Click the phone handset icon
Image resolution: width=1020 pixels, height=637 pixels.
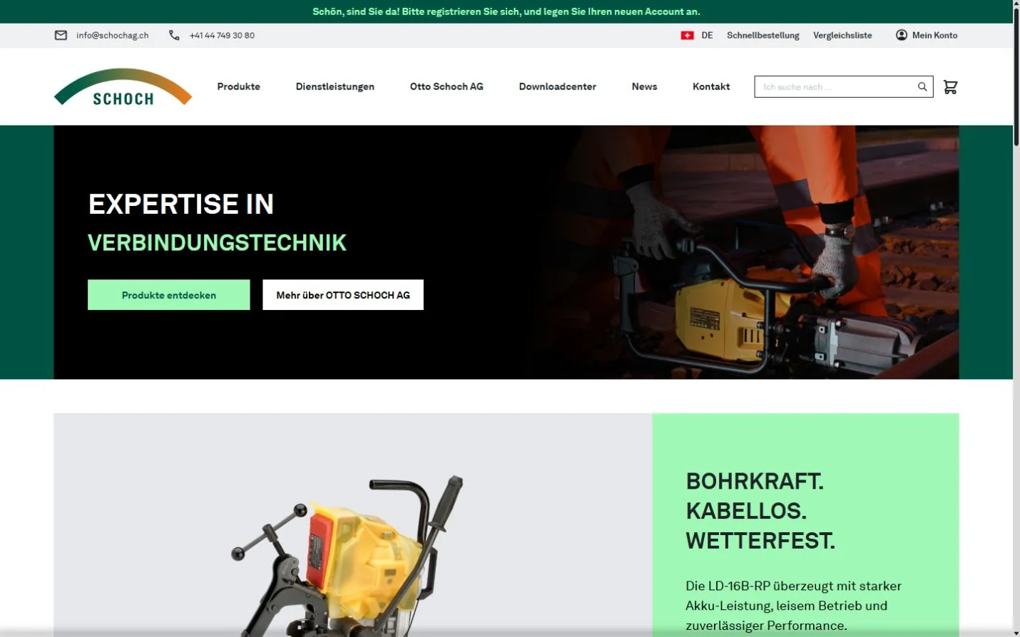[174, 35]
